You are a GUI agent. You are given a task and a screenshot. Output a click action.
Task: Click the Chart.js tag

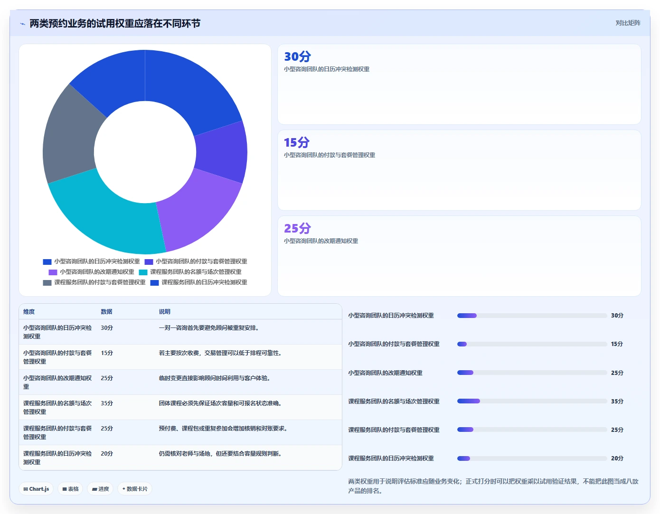[36, 489]
